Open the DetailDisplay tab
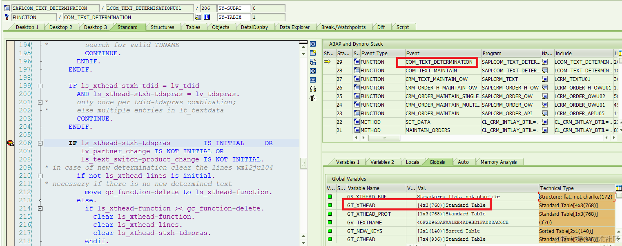Viewport: 622px width, 246px height. coord(254,27)
